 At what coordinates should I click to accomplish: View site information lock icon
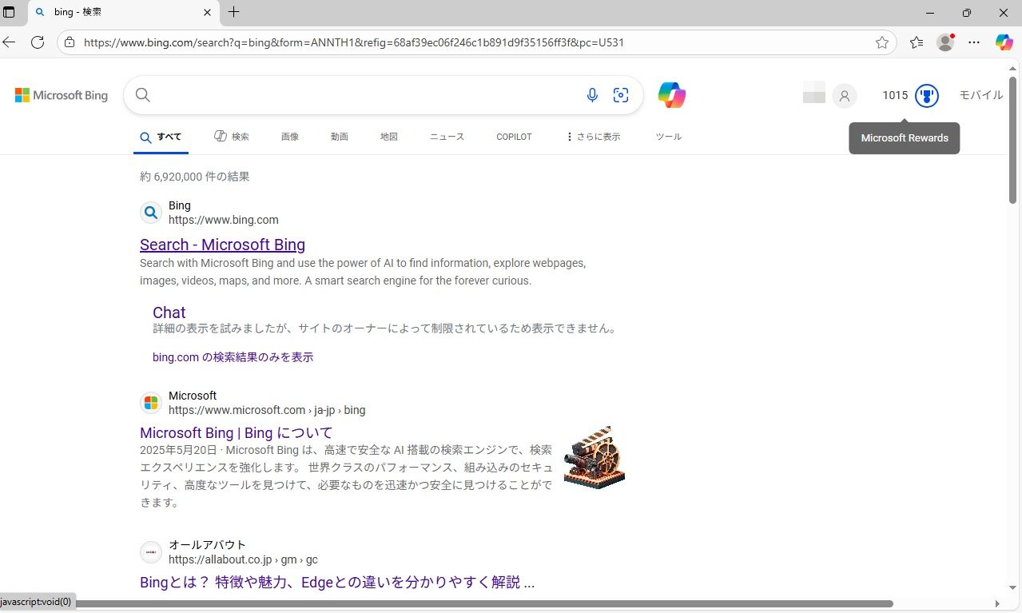coord(70,42)
